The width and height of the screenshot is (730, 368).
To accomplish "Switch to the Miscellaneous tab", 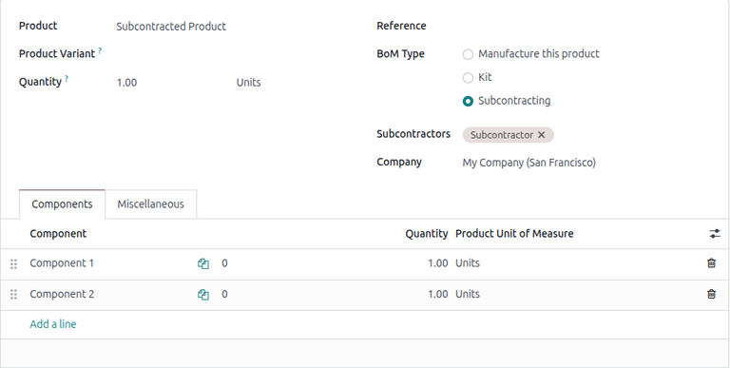I will [150, 204].
